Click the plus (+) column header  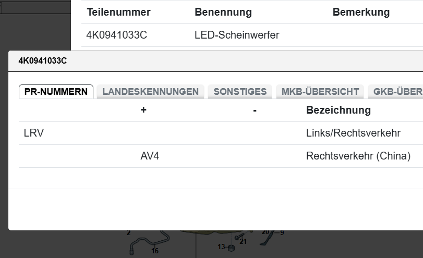[x=143, y=110]
